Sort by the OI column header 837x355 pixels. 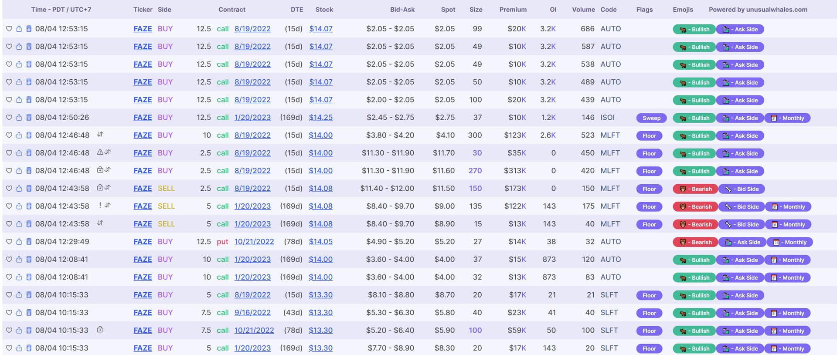point(553,10)
